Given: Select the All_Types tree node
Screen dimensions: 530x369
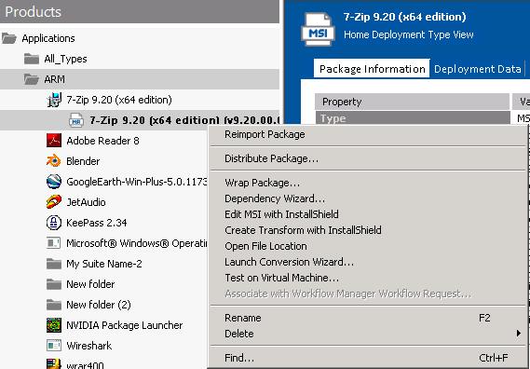Looking at the screenshot, I should [x=65, y=59].
